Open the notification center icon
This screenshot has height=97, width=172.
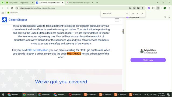point(169,95)
